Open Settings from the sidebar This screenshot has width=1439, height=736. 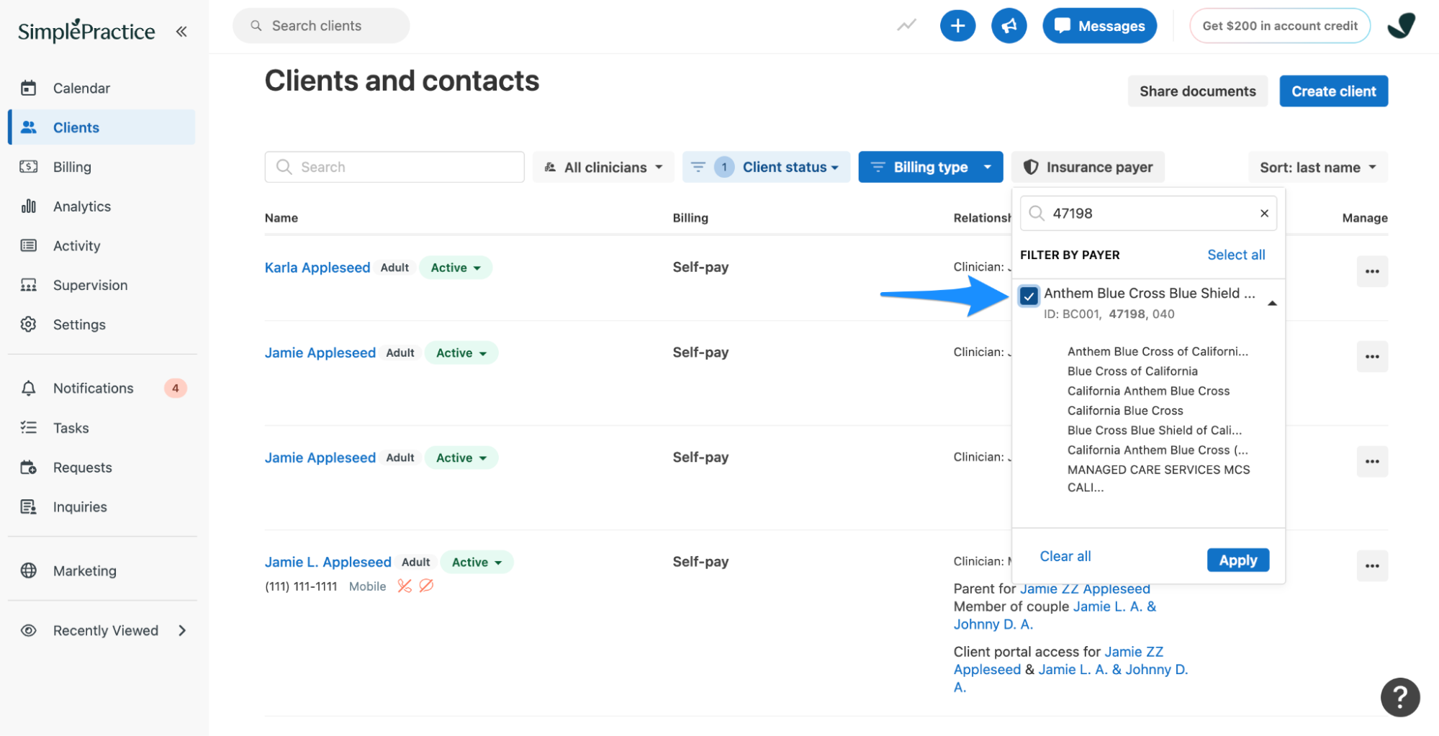click(102, 324)
